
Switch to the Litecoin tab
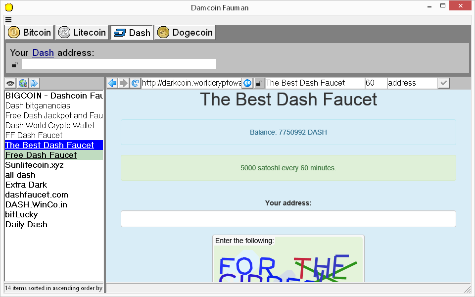click(x=82, y=33)
